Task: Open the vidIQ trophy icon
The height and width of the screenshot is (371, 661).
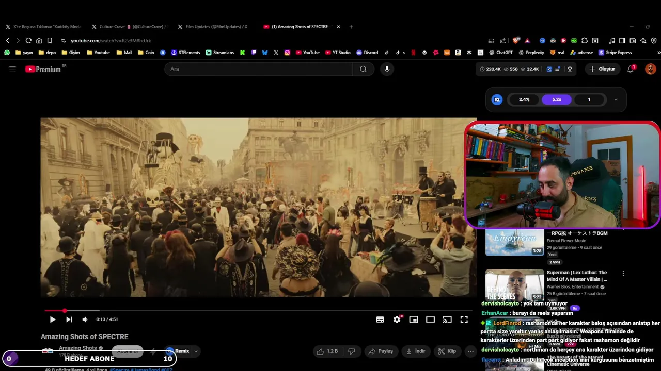Action: click(570, 69)
